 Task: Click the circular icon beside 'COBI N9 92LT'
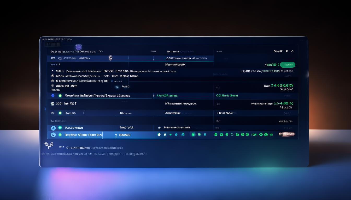click(52, 104)
